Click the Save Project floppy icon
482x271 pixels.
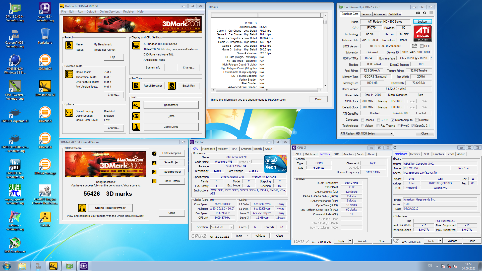154,163
